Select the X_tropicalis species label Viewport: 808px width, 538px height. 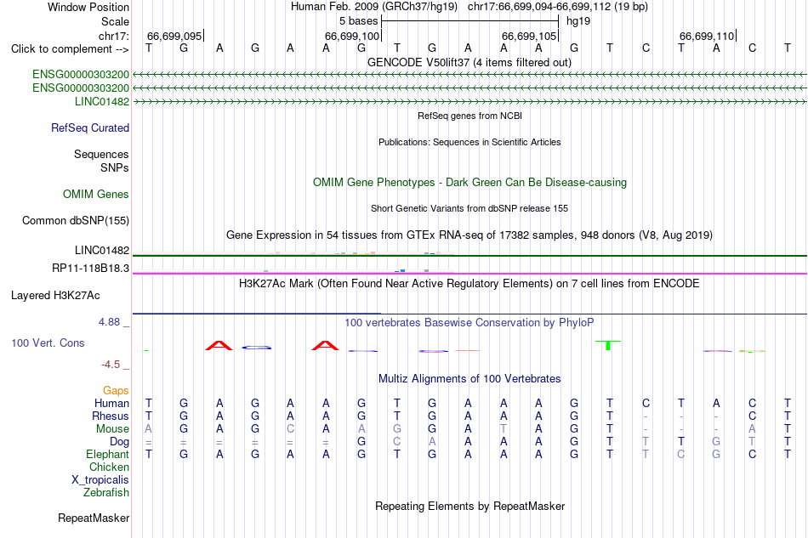100,480
